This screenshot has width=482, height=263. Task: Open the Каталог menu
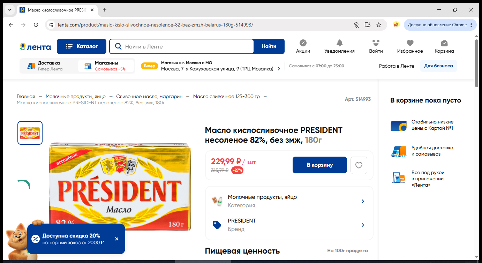[82, 46]
